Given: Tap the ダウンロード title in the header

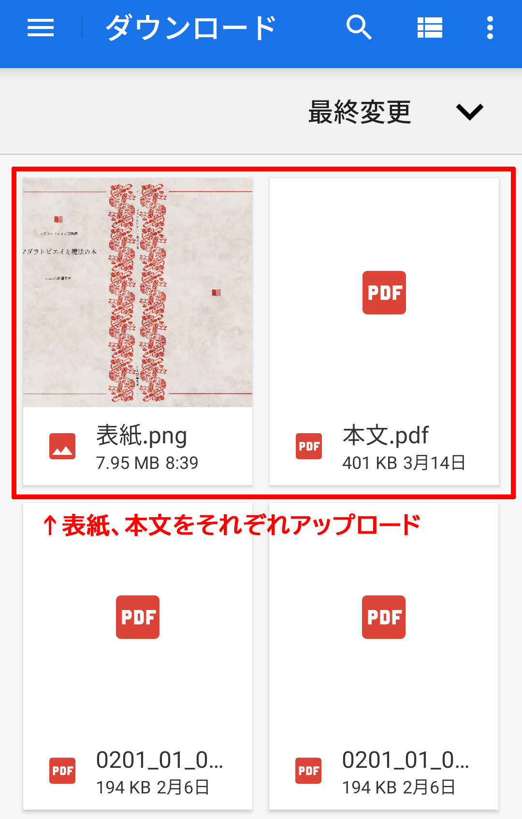Looking at the screenshot, I should click(190, 28).
